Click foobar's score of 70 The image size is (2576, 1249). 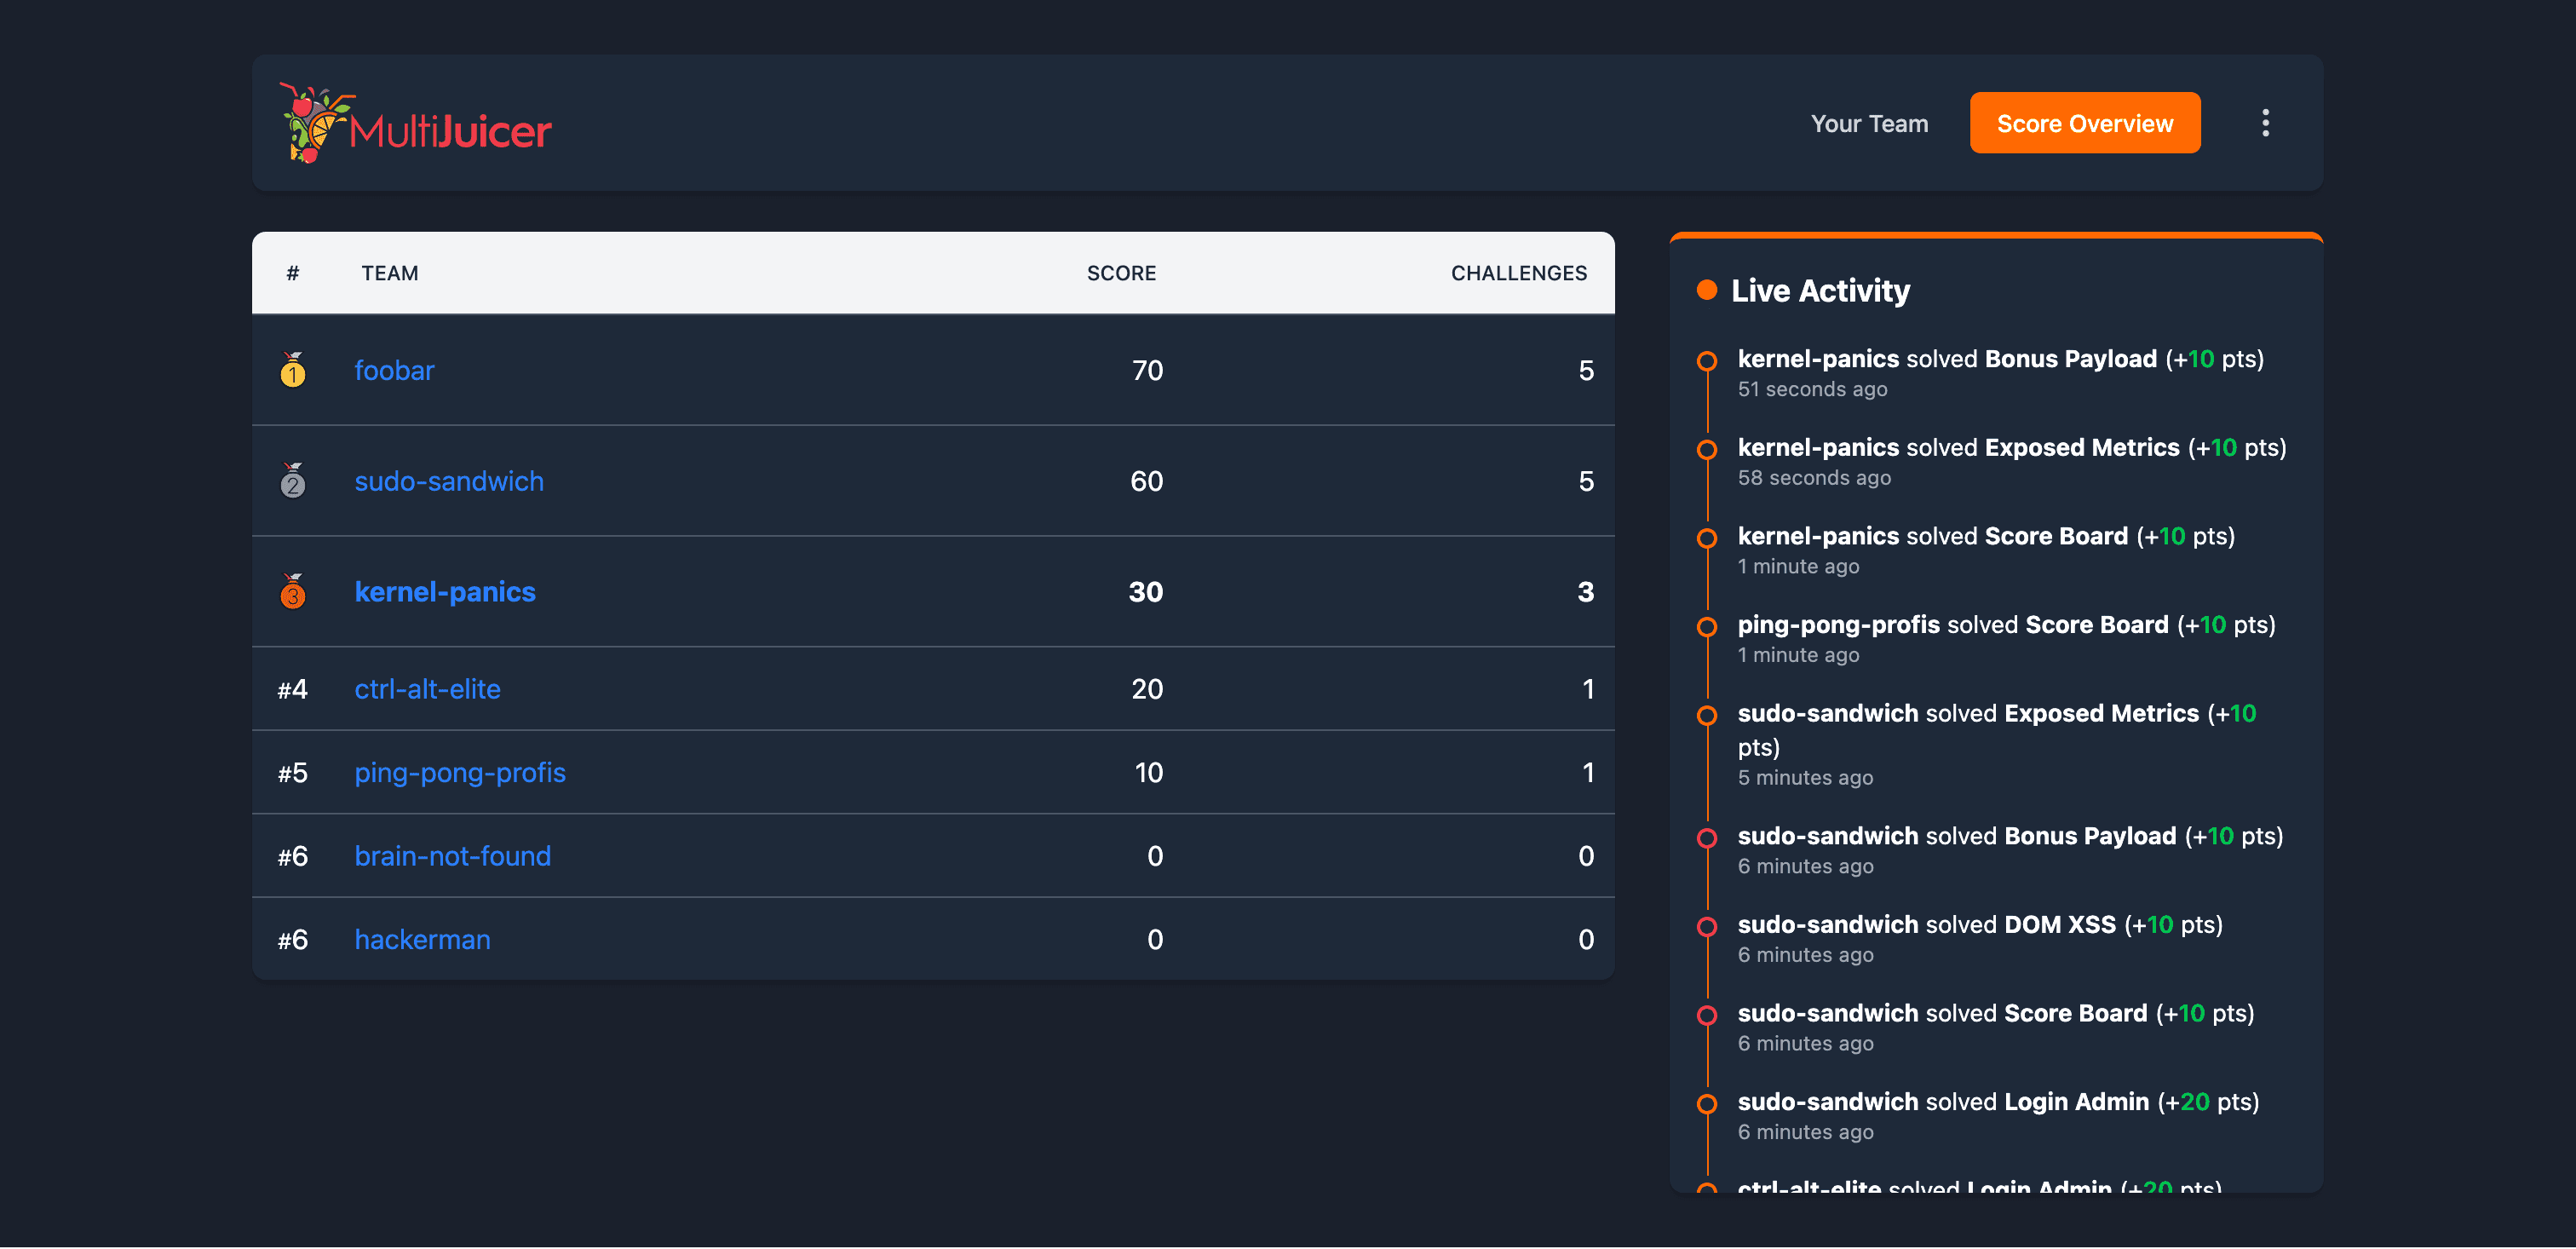tap(1147, 371)
